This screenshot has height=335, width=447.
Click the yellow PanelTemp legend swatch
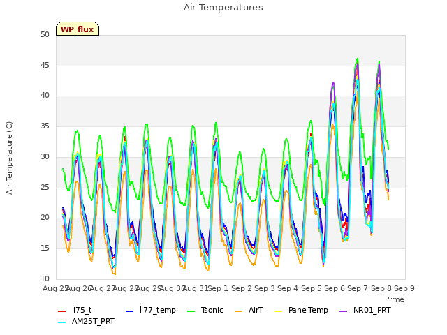[x=278, y=311]
